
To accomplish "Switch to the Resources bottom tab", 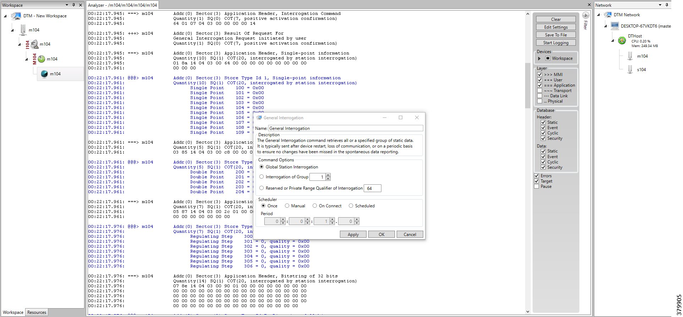I will click(x=37, y=312).
